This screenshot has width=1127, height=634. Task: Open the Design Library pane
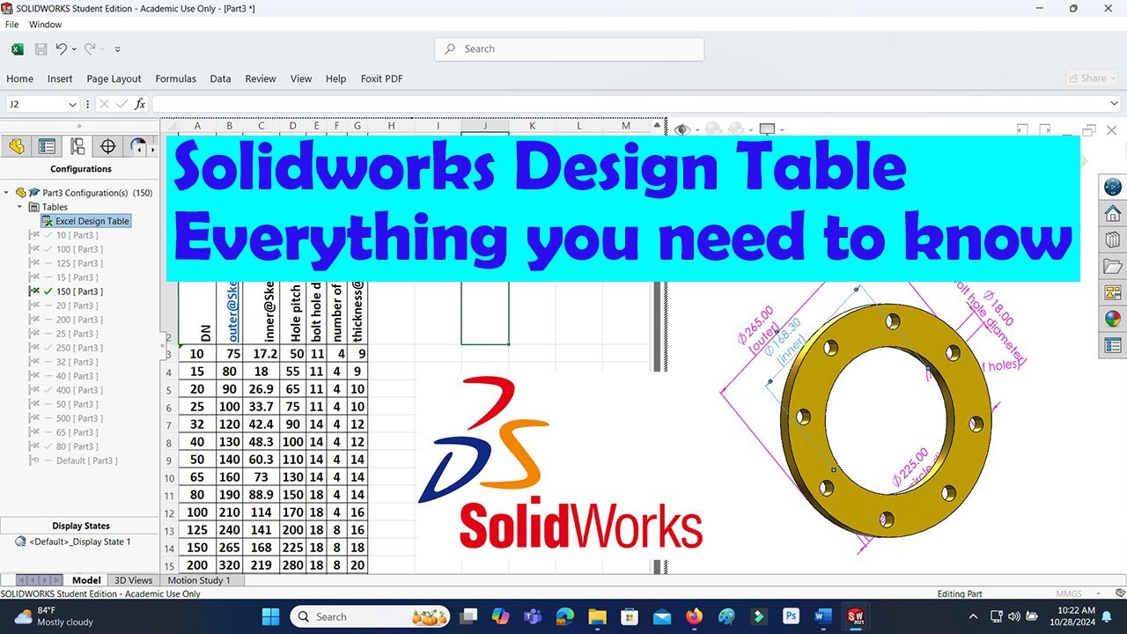point(1113,240)
